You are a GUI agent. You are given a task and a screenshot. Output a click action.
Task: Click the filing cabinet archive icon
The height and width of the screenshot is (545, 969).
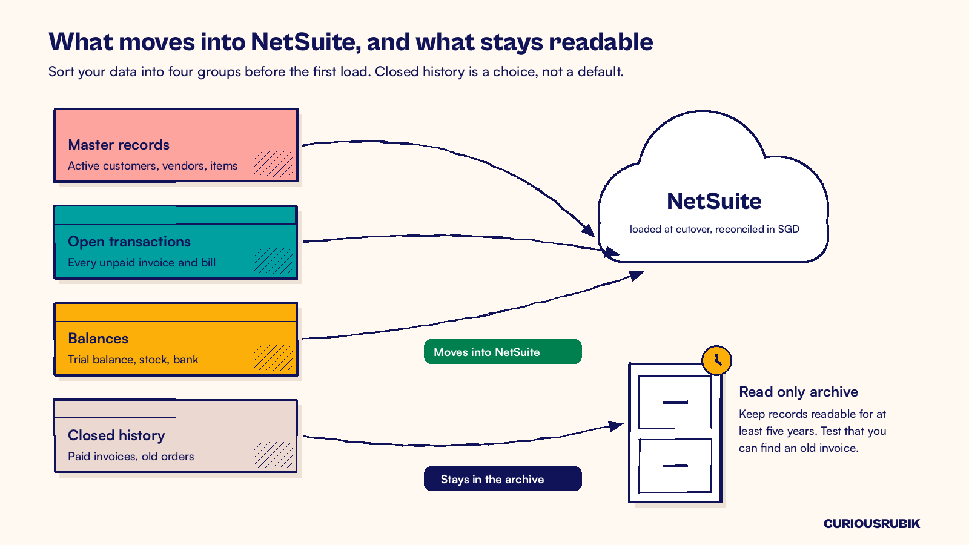675,432
